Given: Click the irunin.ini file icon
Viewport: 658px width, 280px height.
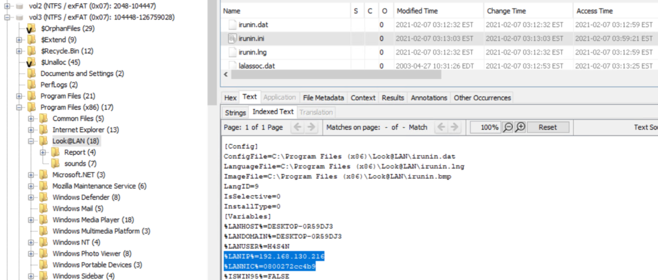Looking at the screenshot, I should [x=232, y=39].
